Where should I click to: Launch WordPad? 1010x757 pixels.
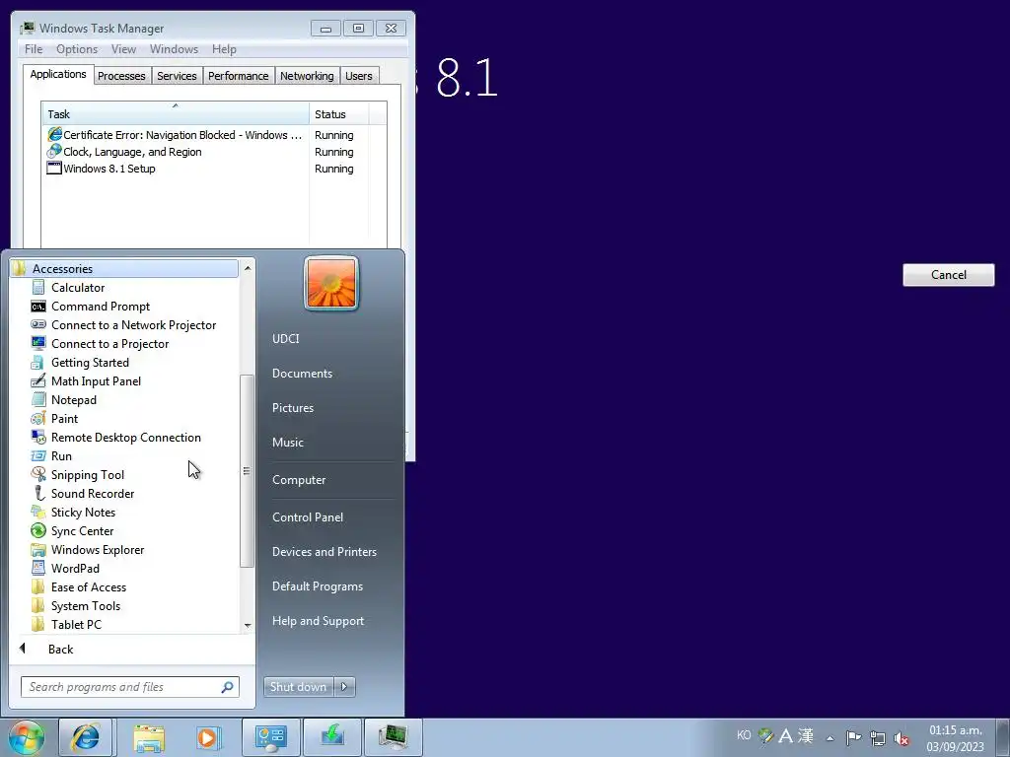point(75,568)
